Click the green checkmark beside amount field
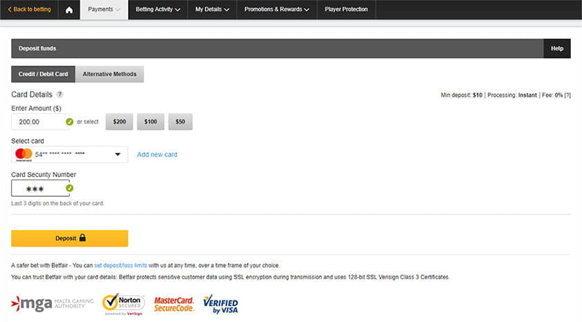Viewport: 582px width, 322px height. coord(69,122)
